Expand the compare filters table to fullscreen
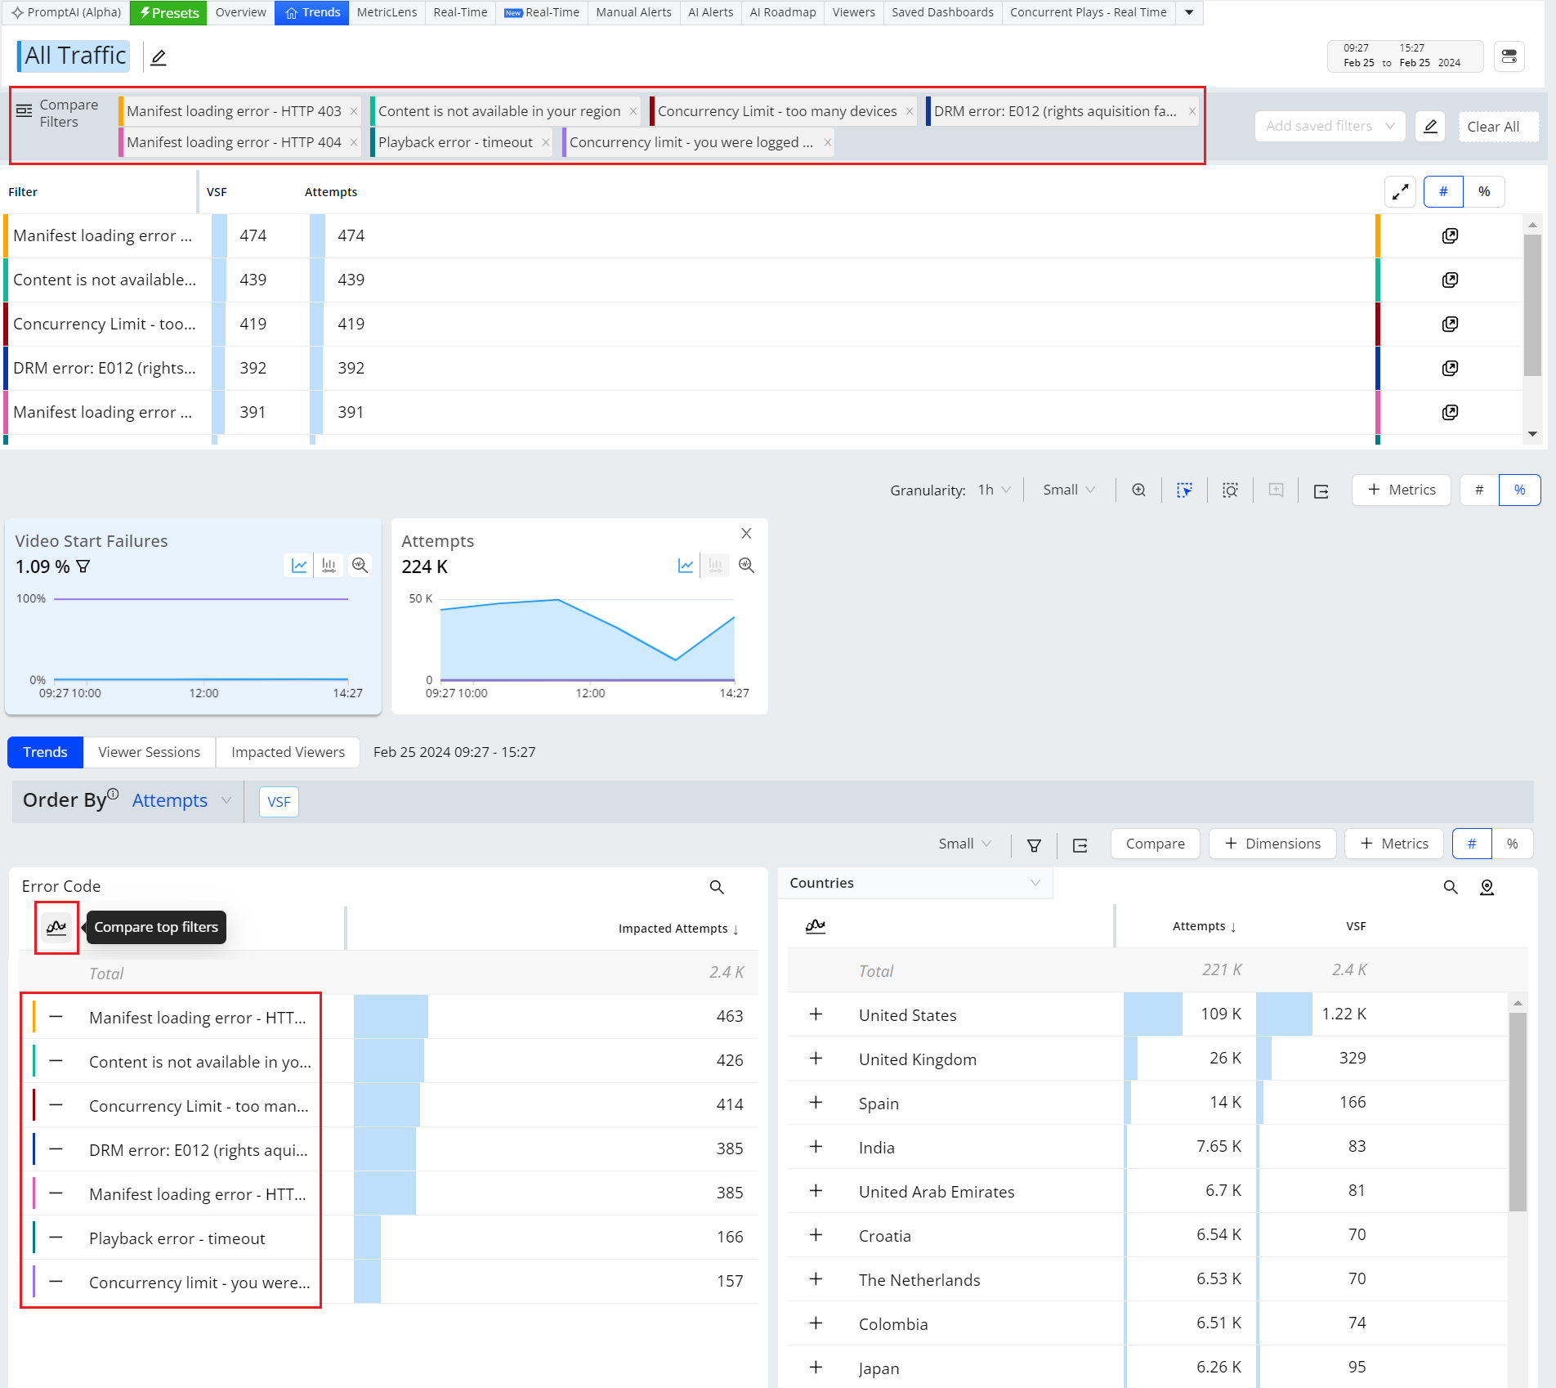The image size is (1556, 1388). (1400, 192)
